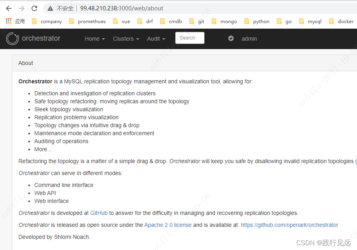Open the promethues bookmark folder
The width and height of the screenshot is (357, 250).
87,22
